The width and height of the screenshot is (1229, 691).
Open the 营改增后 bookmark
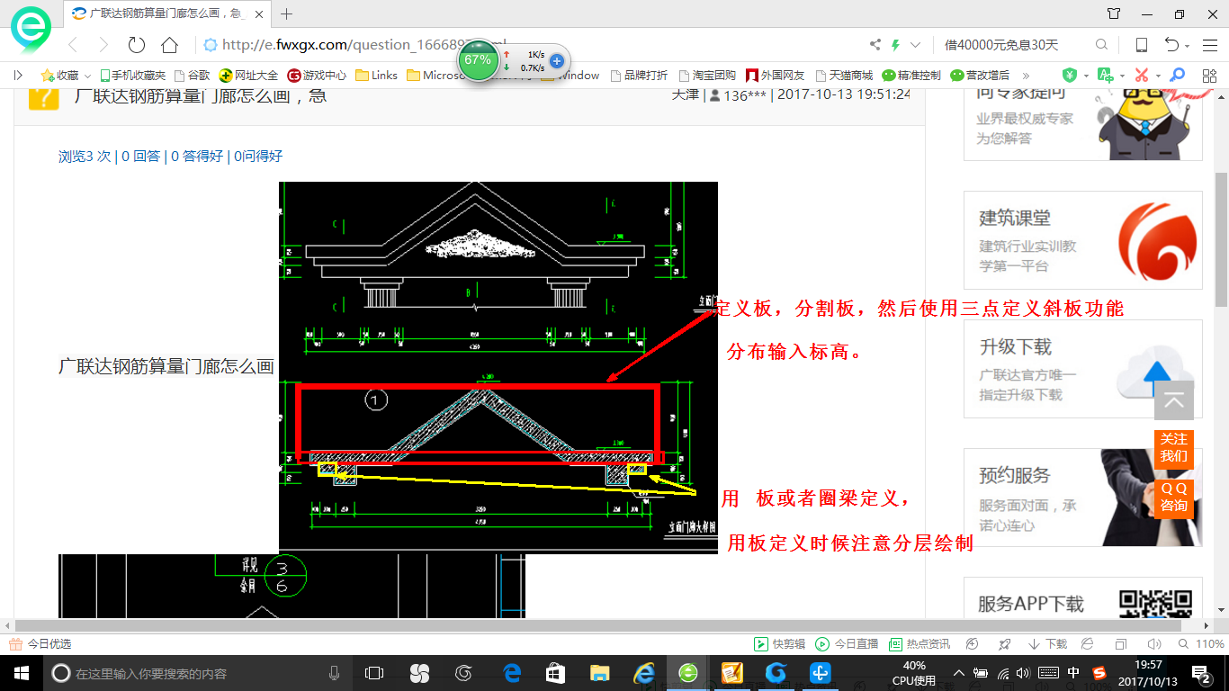pos(981,76)
